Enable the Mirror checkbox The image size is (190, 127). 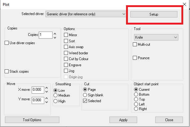66,35
